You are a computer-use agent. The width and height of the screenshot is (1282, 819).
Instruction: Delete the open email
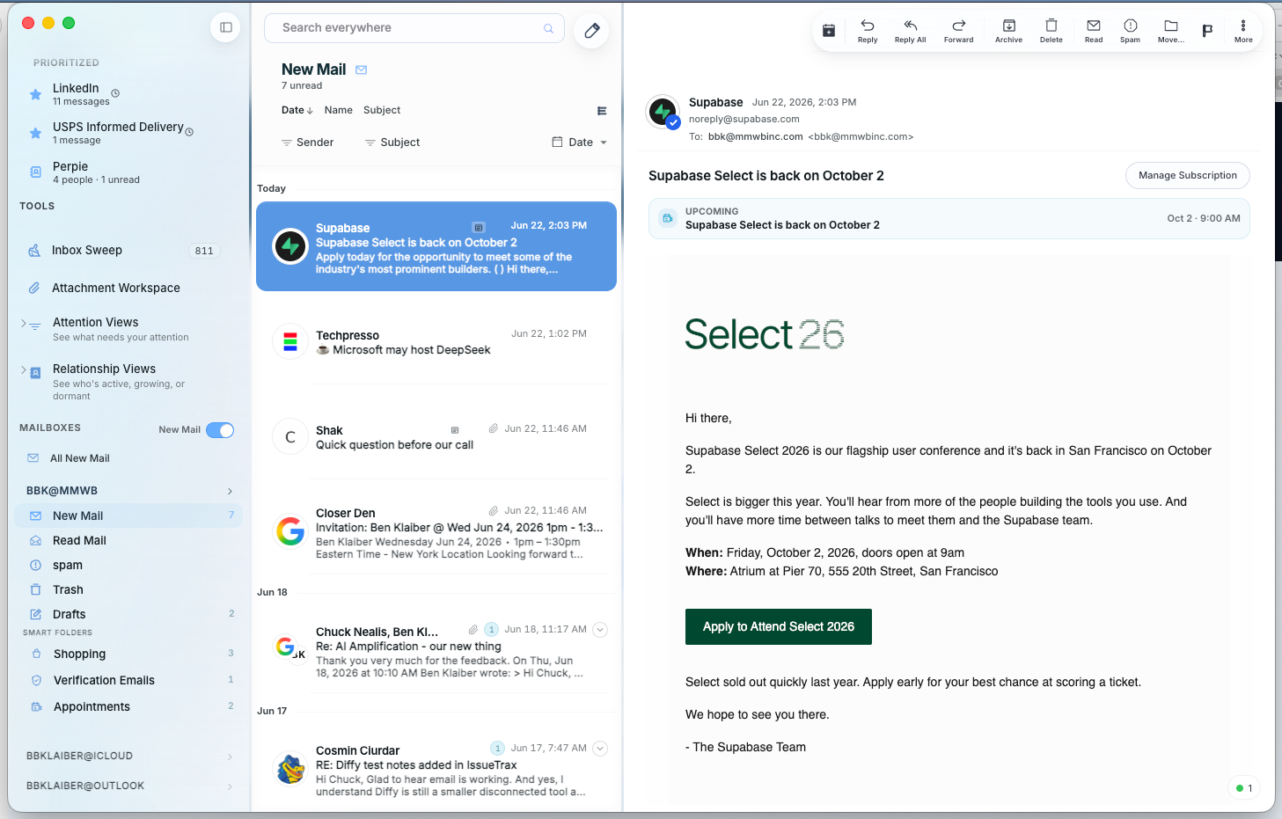tap(1051, 31)
